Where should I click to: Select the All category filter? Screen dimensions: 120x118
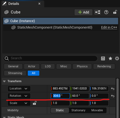(x=33, y=73)
